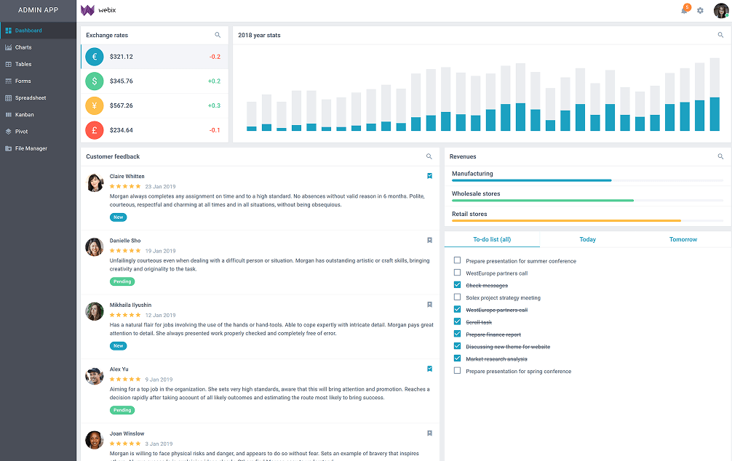Screen dimensions: 732x461
Task: Click the New tag on Mikhaila Ilyushin's review
Action: pos(118,346)
